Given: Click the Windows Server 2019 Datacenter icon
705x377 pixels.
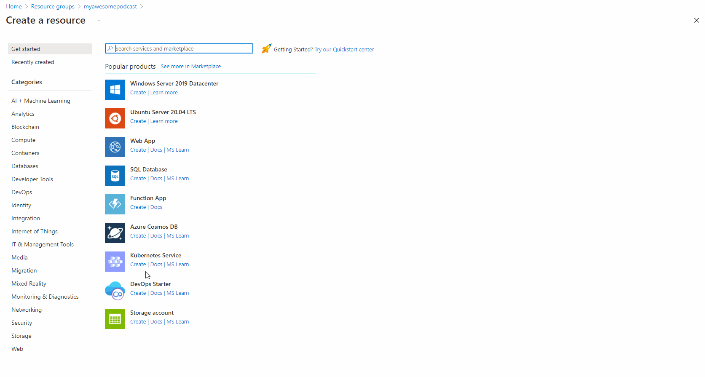Looking at the screenshot, I should tap(115, 90).
